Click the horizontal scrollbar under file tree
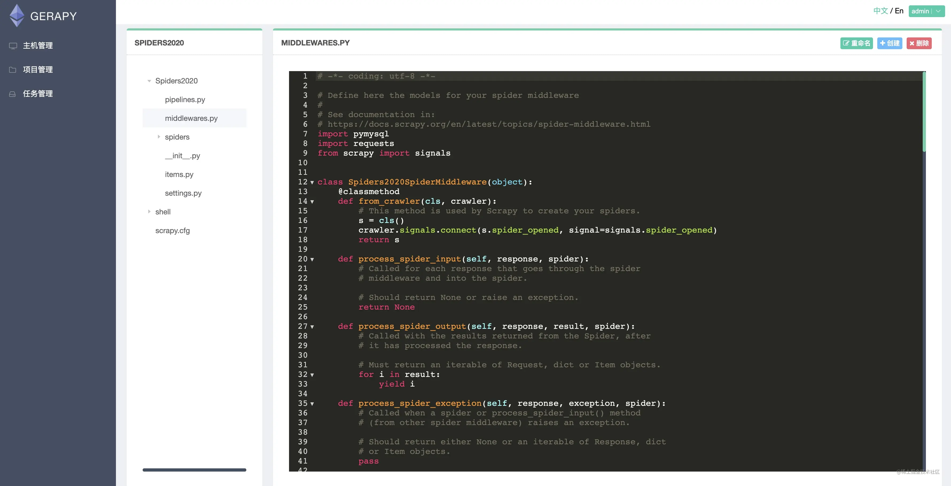Image resolution: width=951 pixels, height=486 pixels. [194, 470]
